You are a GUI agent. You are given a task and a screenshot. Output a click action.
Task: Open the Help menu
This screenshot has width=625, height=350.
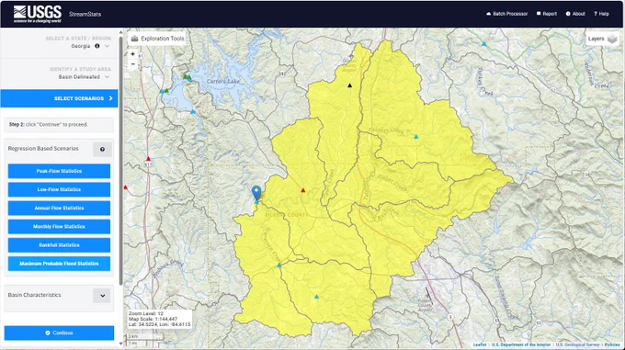(601, 14)
